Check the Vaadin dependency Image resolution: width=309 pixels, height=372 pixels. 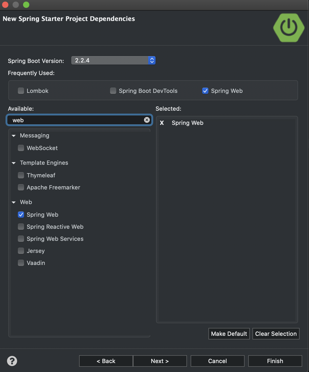tap(21, 263)
